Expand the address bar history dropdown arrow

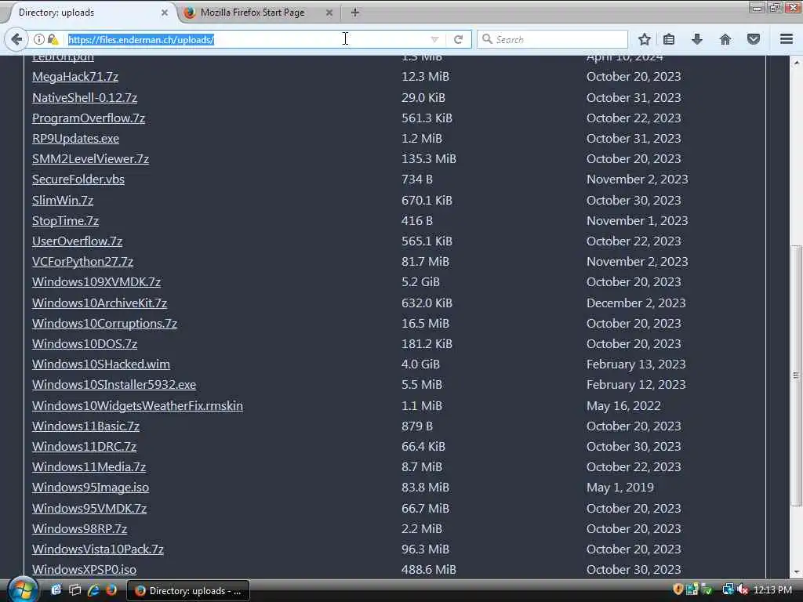tap(434, 39)
